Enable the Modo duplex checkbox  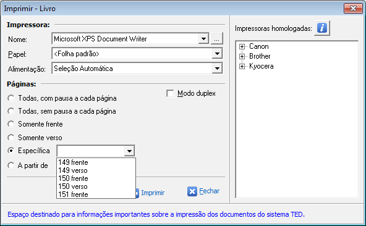point(170,93)
